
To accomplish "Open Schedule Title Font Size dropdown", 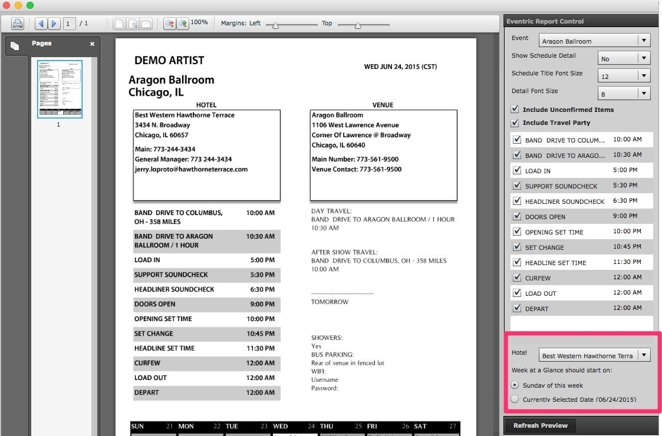I will 624,76.
